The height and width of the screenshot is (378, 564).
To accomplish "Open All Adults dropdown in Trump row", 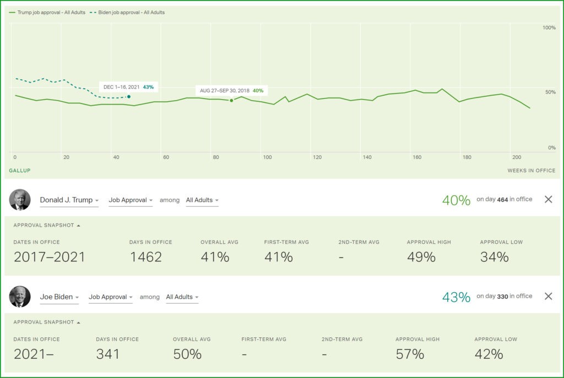I will pyautogui.click(x=202, y=200).
